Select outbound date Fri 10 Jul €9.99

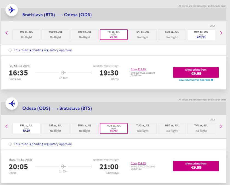click(x=114, y=35)
